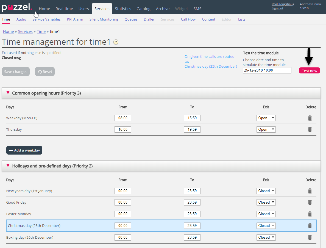Delete the Christmas day entry
Image resolution: width=326 pixels, height=248 pixels.
(310, 226)
